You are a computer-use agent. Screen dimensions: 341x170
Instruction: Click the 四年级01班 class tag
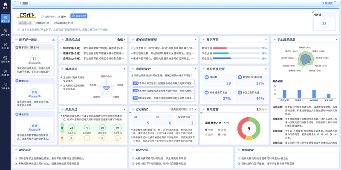[x=43, y=23]
